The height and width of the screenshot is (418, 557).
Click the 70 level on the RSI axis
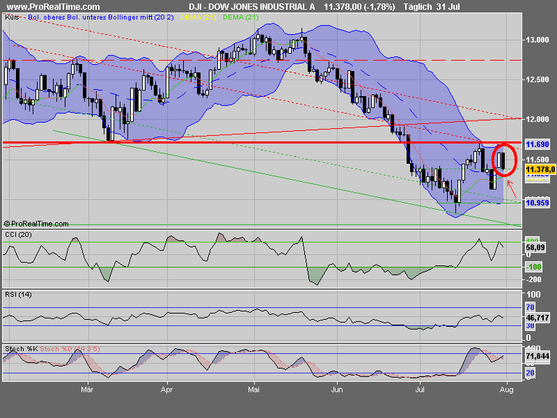(x=531, y=307)
